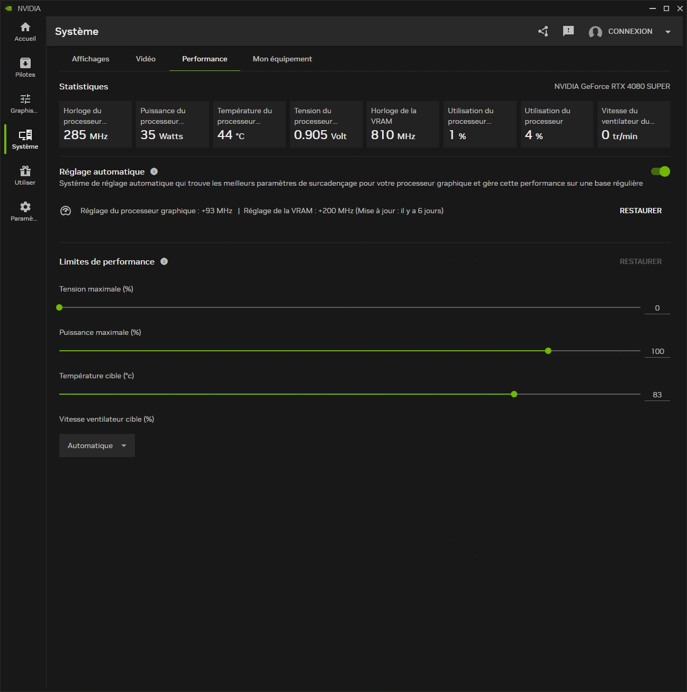The height and width of the screenshot is (692, 687).
Task: Click the Utilisation du processeur 1 % card
Action: click(x=480, y=124)
